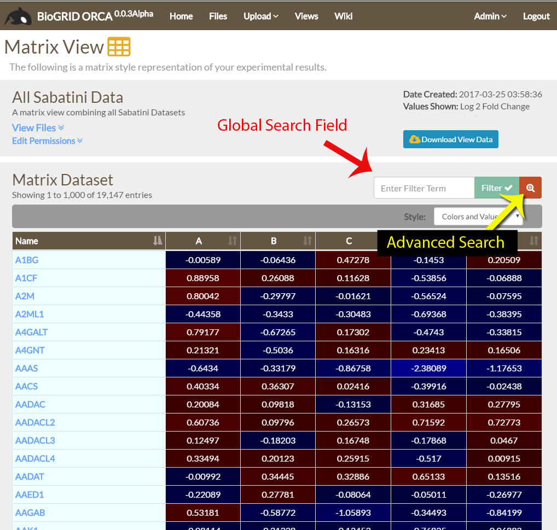Viewport: 557px width, 530px height.
Task: Open the AAGAB gene link
Action: [30, 512]
